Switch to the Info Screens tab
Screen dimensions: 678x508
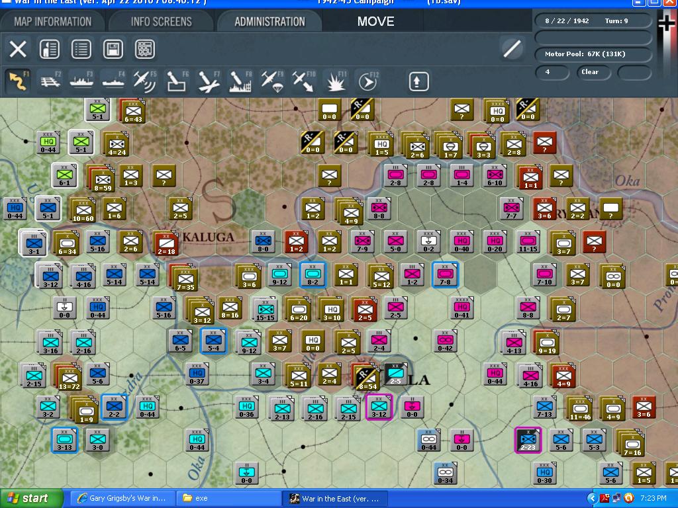pyautogui.click(x=161, y=21)
